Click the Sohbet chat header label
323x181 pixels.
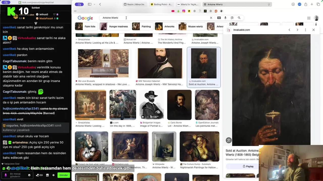[x=36, y=8]
